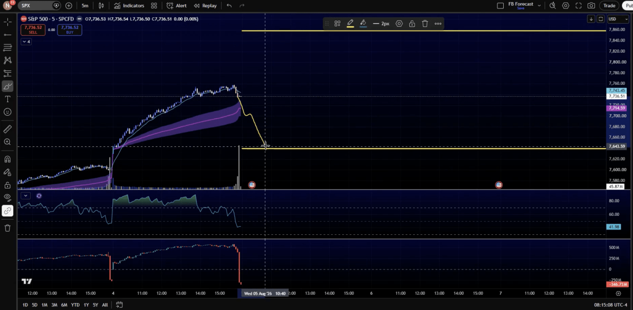
Task: Open the 5m timeframe interval selector
Action: pyautogui.click(x=85, y=5)
